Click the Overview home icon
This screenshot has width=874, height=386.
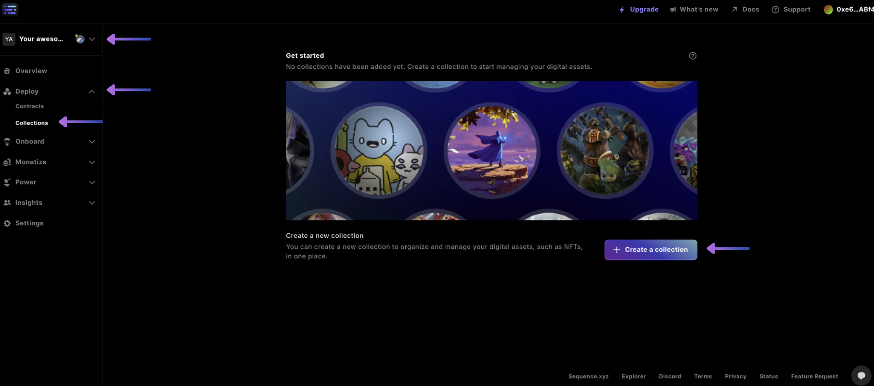pyautogui.click(x=7, y=71)
